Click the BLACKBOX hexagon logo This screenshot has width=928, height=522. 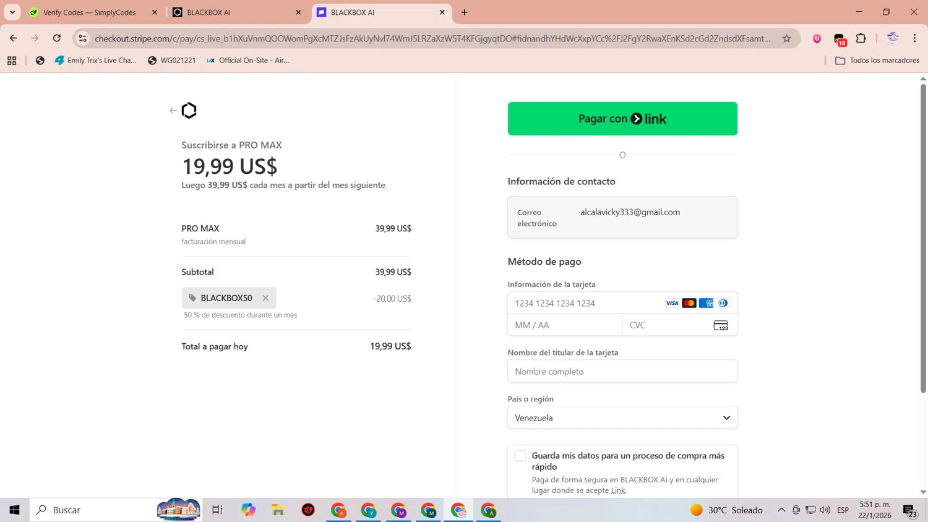tap(189, 111)
